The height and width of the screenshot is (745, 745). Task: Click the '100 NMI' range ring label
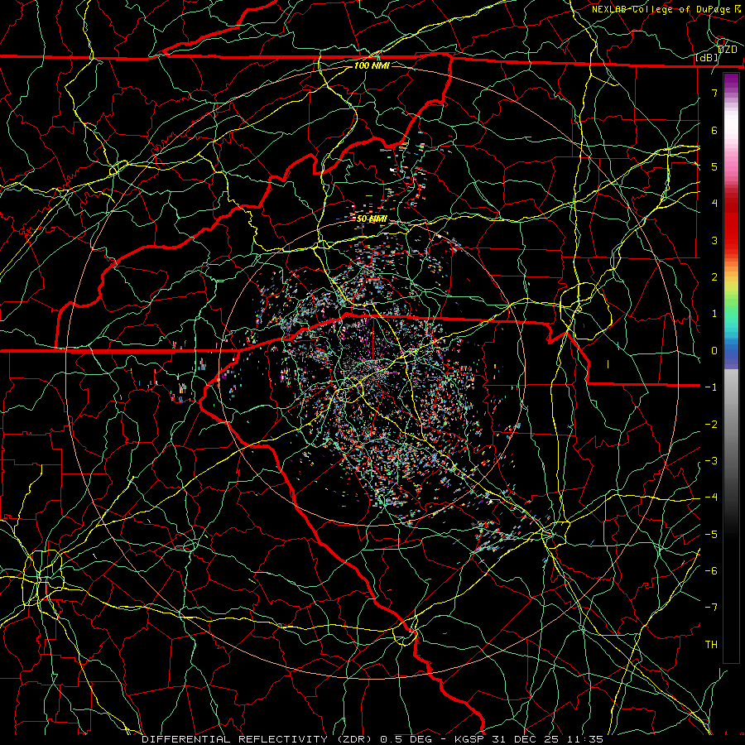pyautogui.click(x=372, y=65)
